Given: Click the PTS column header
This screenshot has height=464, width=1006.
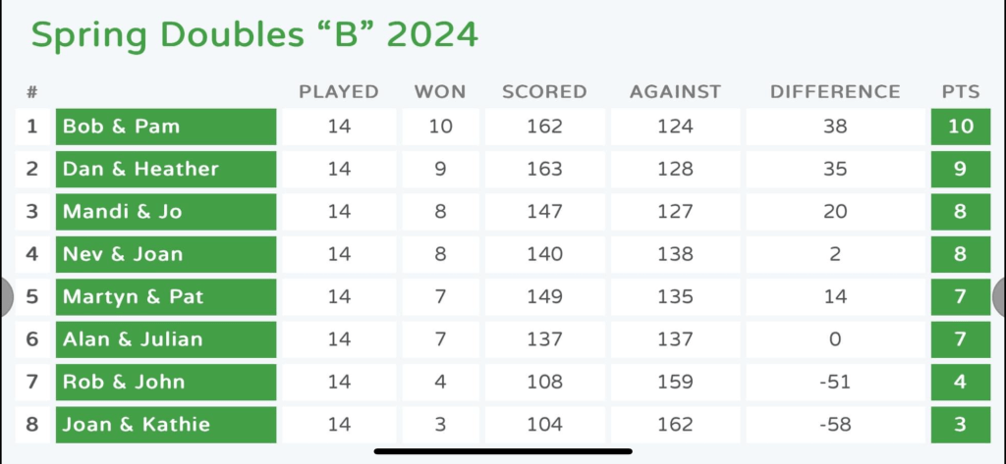Looking at the screenshot, I should point(960,92).
